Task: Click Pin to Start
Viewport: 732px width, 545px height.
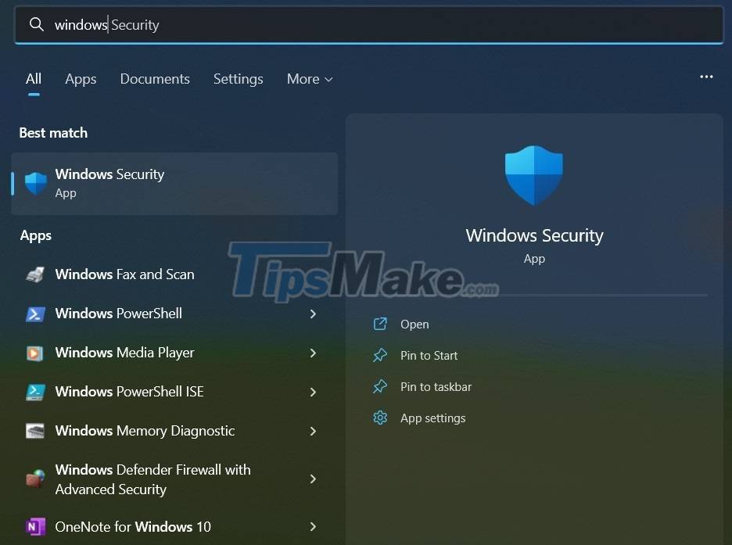Action: pos(428,355)
